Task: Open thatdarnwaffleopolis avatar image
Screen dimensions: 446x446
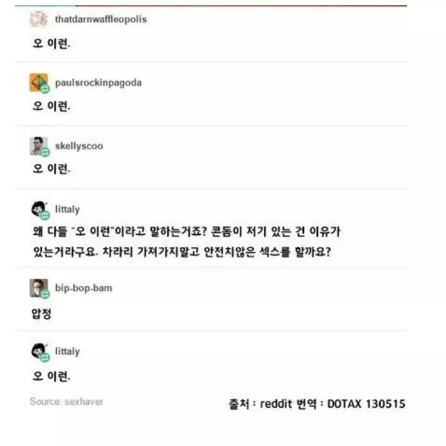Action: (39, 19)
